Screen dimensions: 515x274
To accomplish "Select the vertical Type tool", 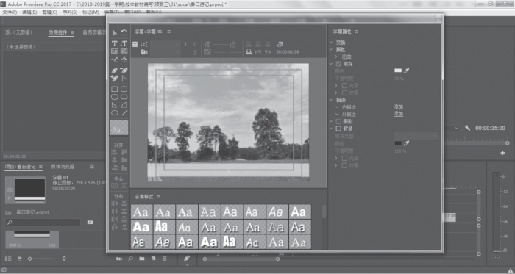I will [124, 43].
